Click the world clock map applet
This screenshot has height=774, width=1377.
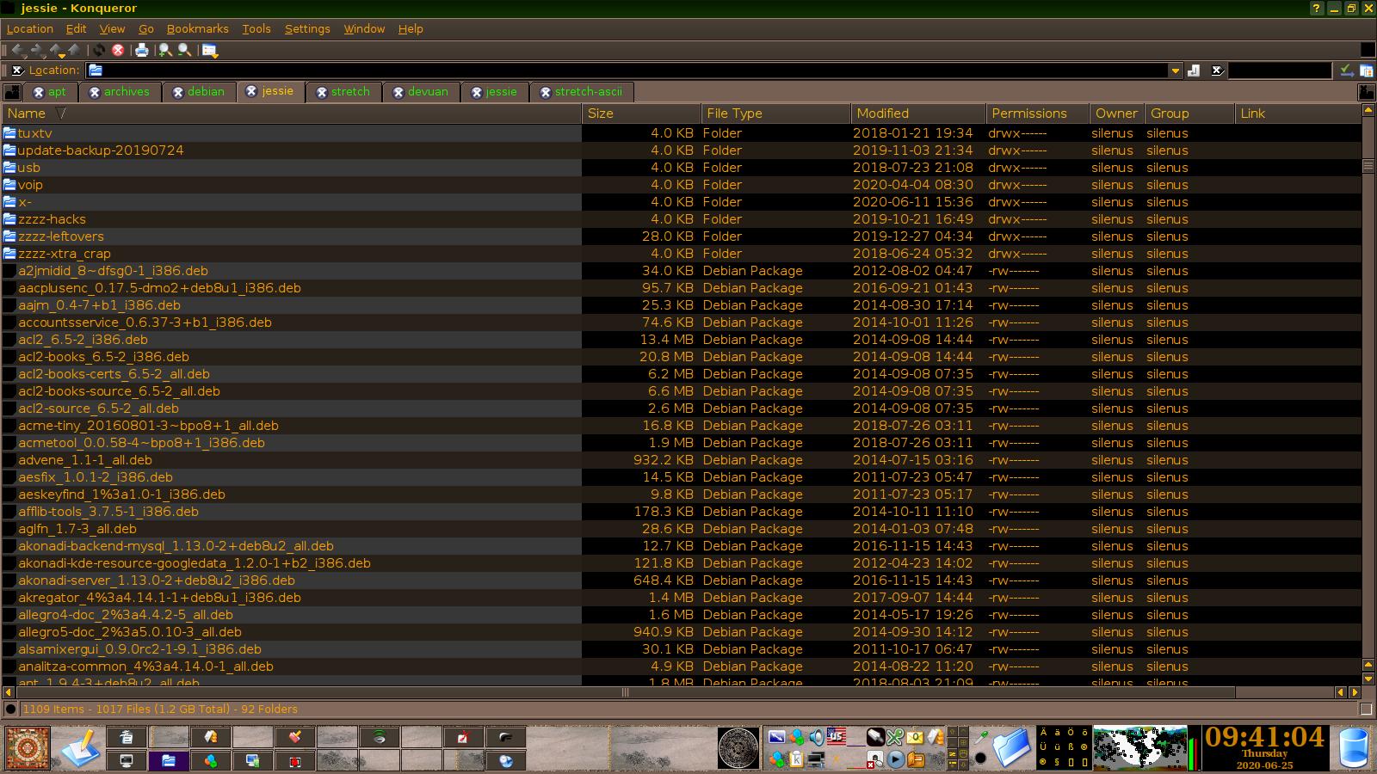click(1139, 747)
